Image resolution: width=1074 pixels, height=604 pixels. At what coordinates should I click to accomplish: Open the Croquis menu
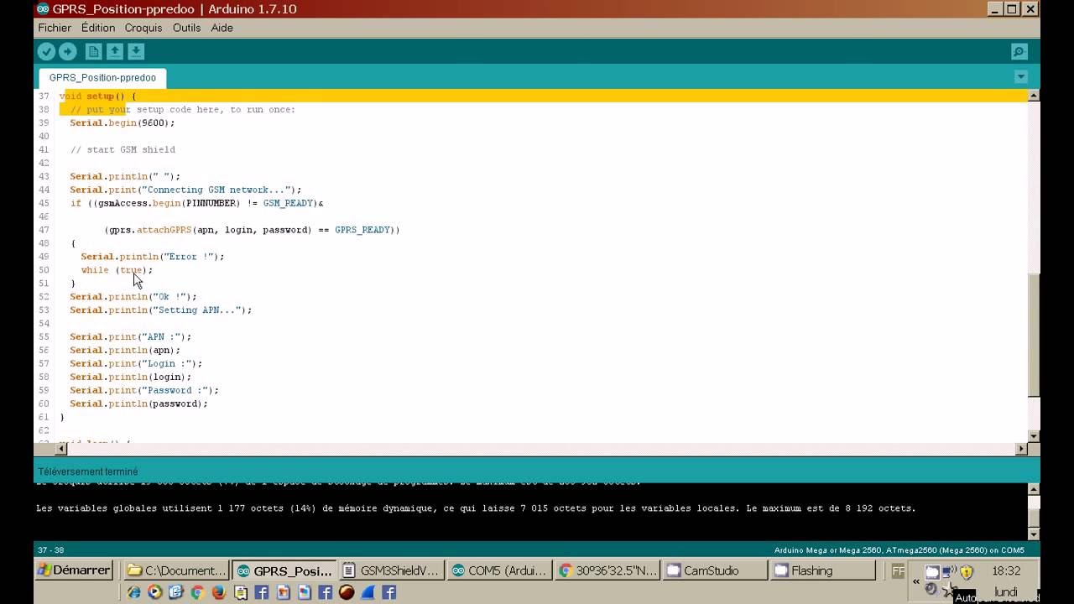coord(143,28)
